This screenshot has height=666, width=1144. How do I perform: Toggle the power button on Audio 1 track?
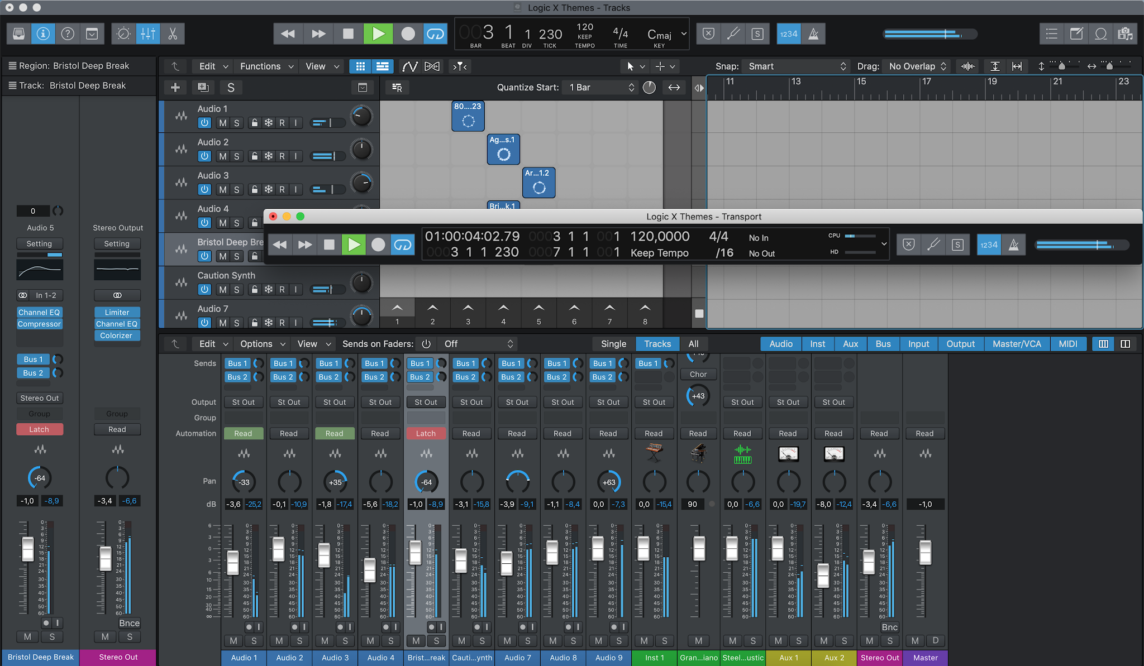pyautogui.click(x=204, y=123)
